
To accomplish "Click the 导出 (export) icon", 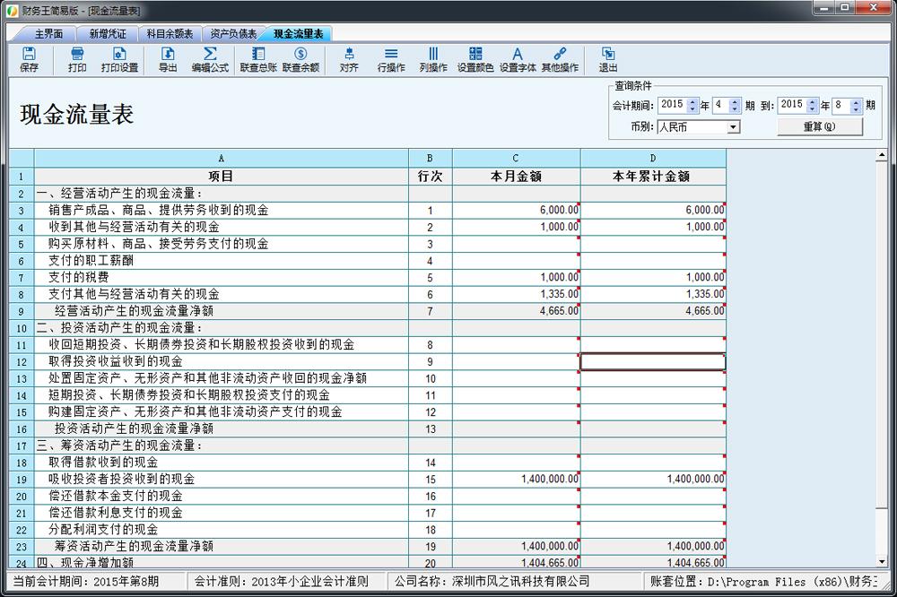I will pos(168,59).
